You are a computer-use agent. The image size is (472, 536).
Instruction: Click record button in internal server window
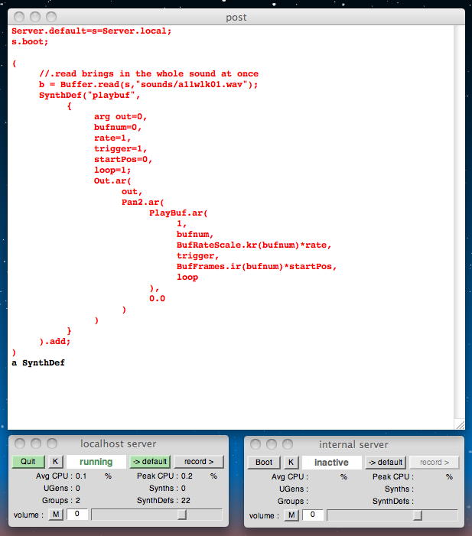[435, 462]
